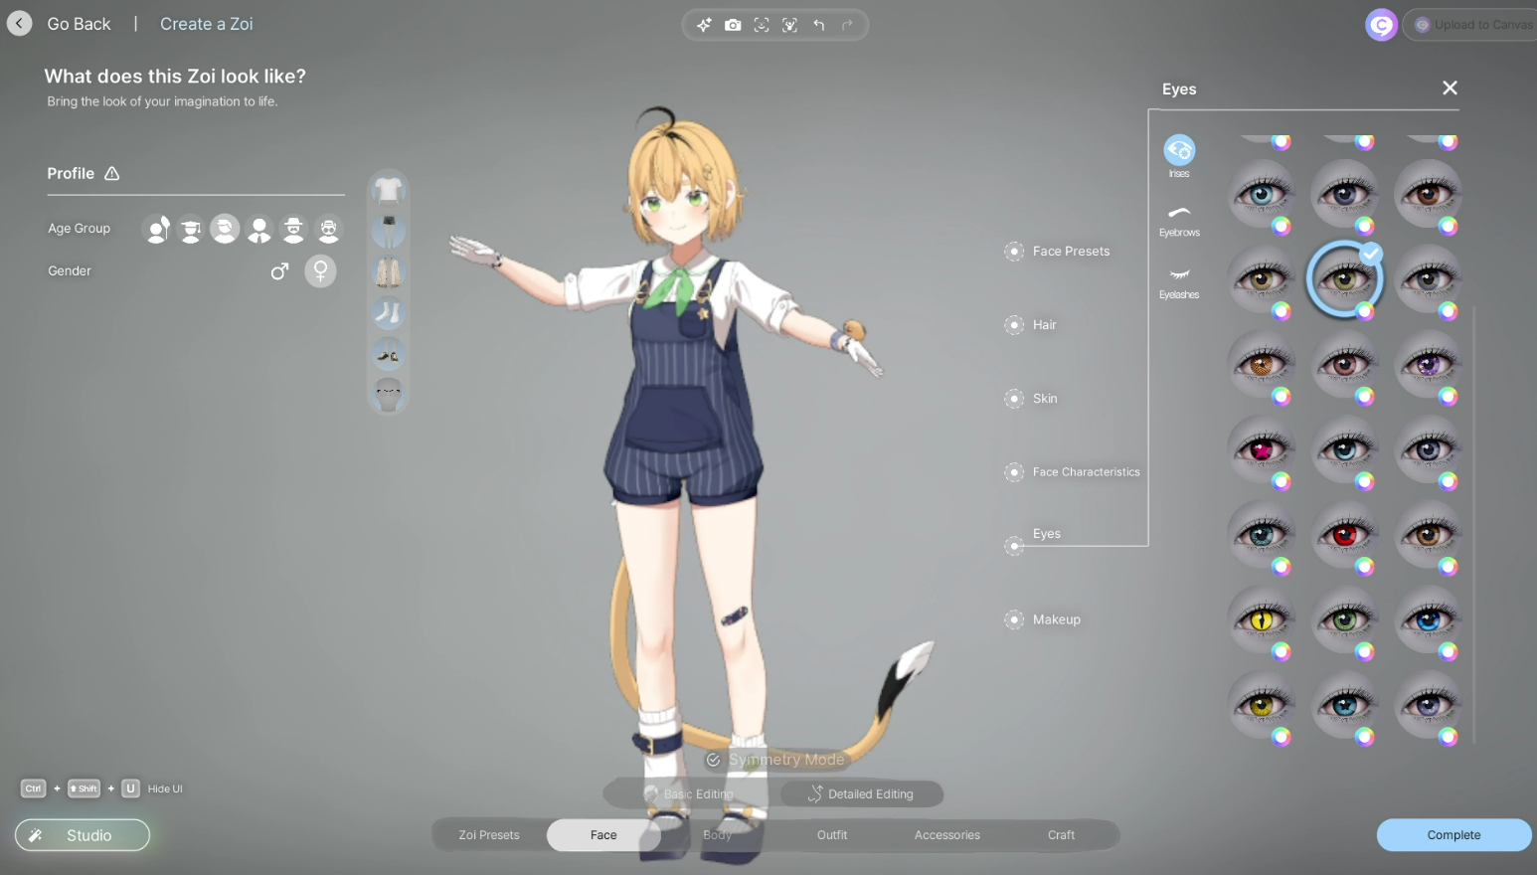Undo the last edit with the undo arrow
The height and width of the screenshot is (875, 1537).
click(x=819, y=25)
